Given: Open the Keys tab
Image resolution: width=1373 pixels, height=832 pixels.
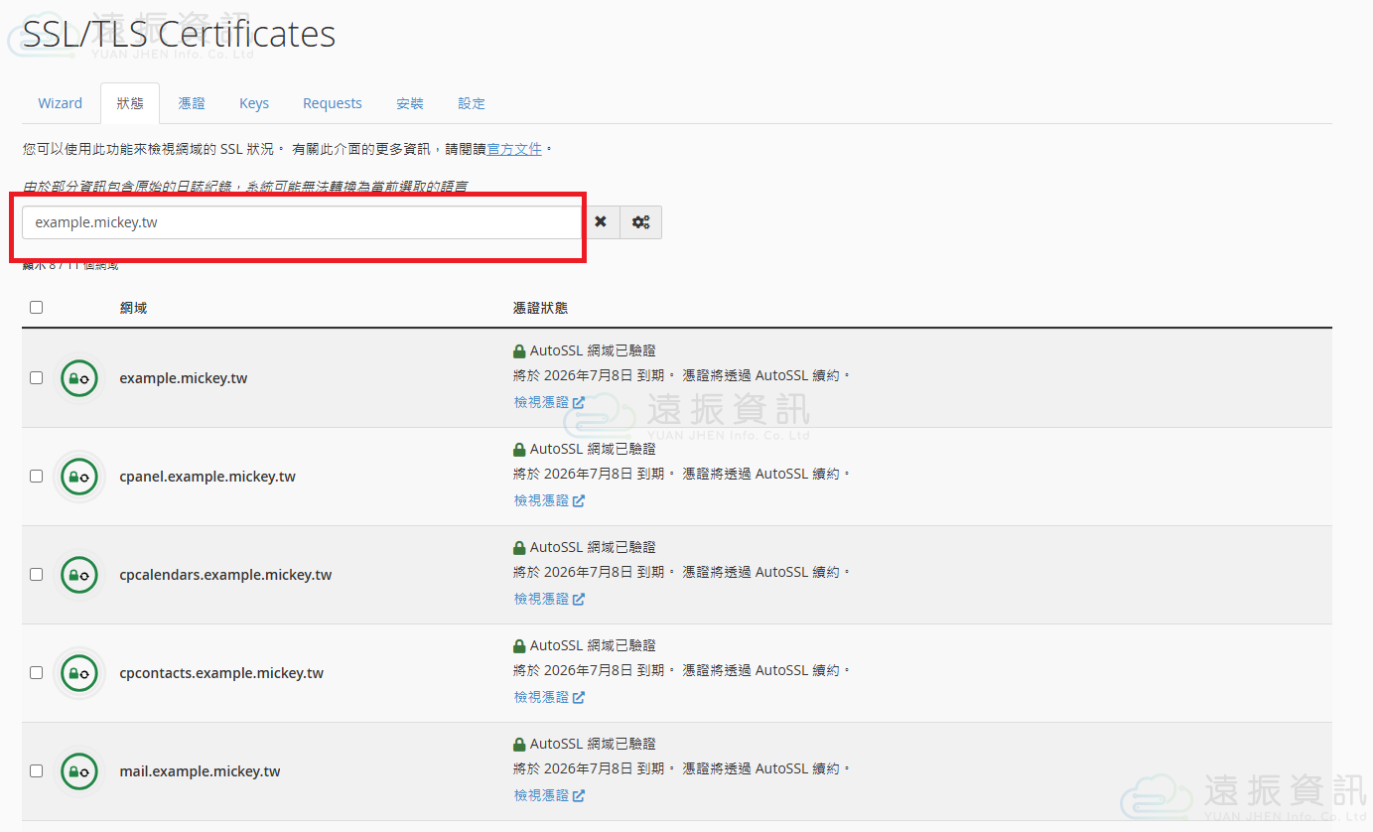Looking at the screenshot, I should (254, 103).
